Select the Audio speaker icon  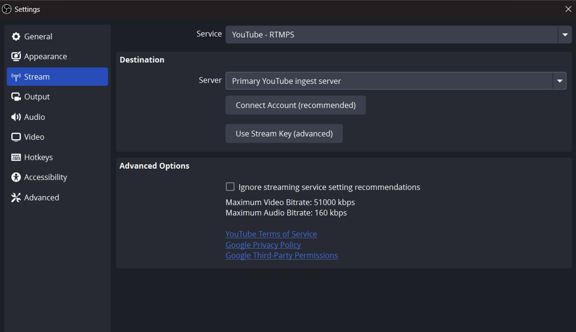[x=16, y=117]
